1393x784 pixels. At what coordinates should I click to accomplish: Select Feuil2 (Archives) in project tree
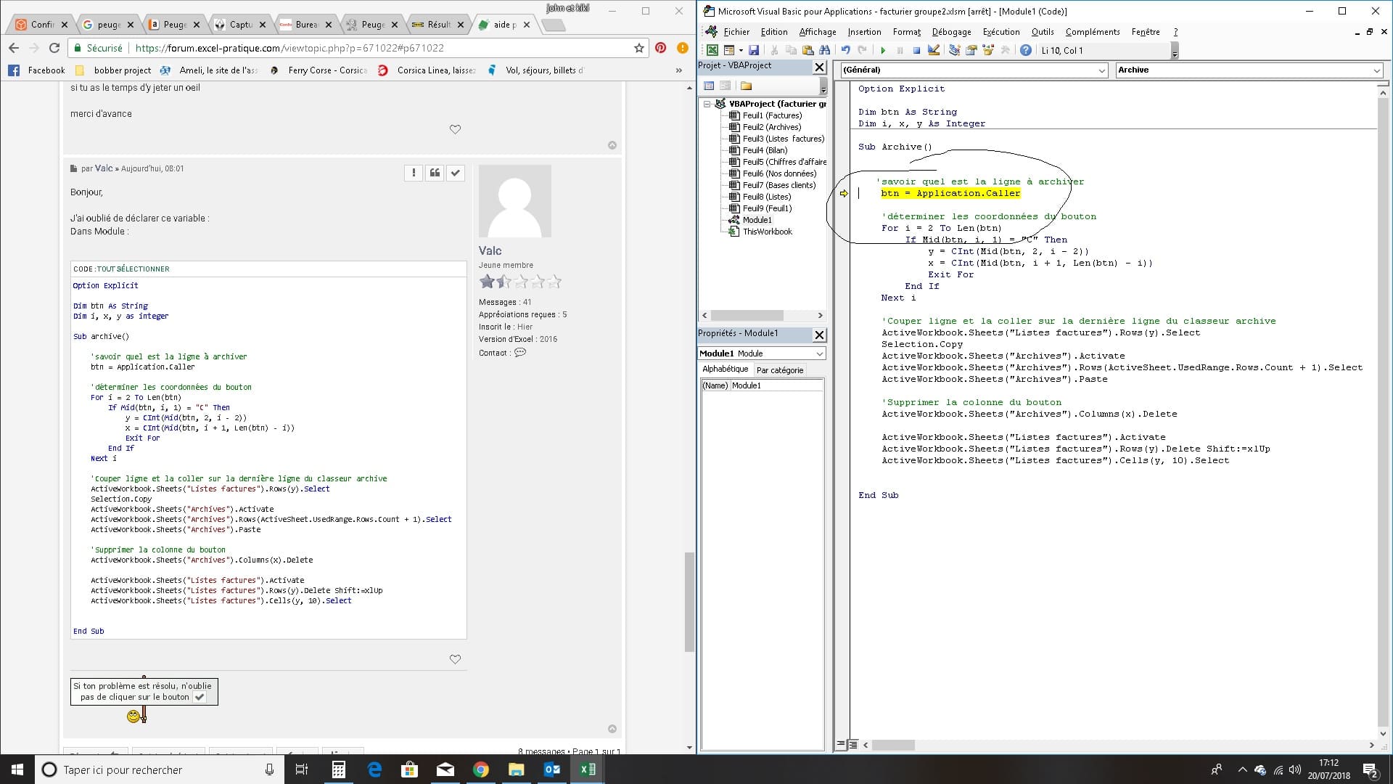click(x=771, y=127)
